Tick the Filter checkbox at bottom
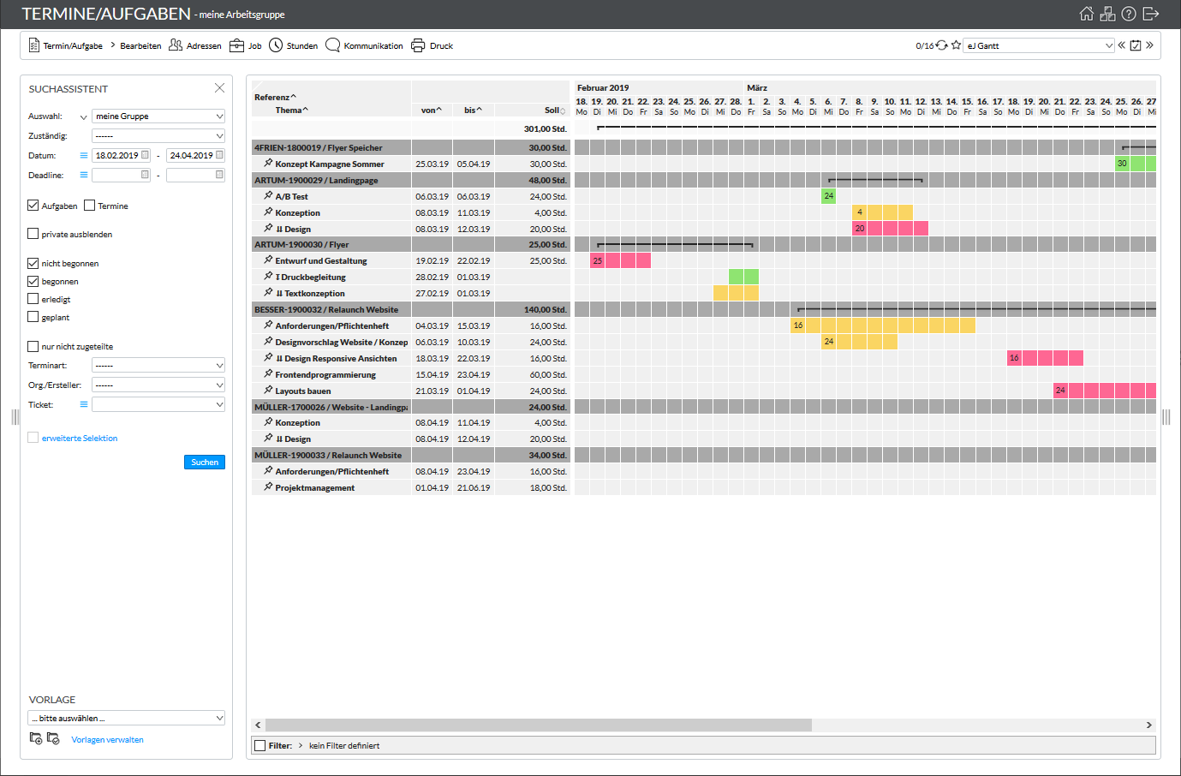1181x776 pixels. (x=259, y=745)
